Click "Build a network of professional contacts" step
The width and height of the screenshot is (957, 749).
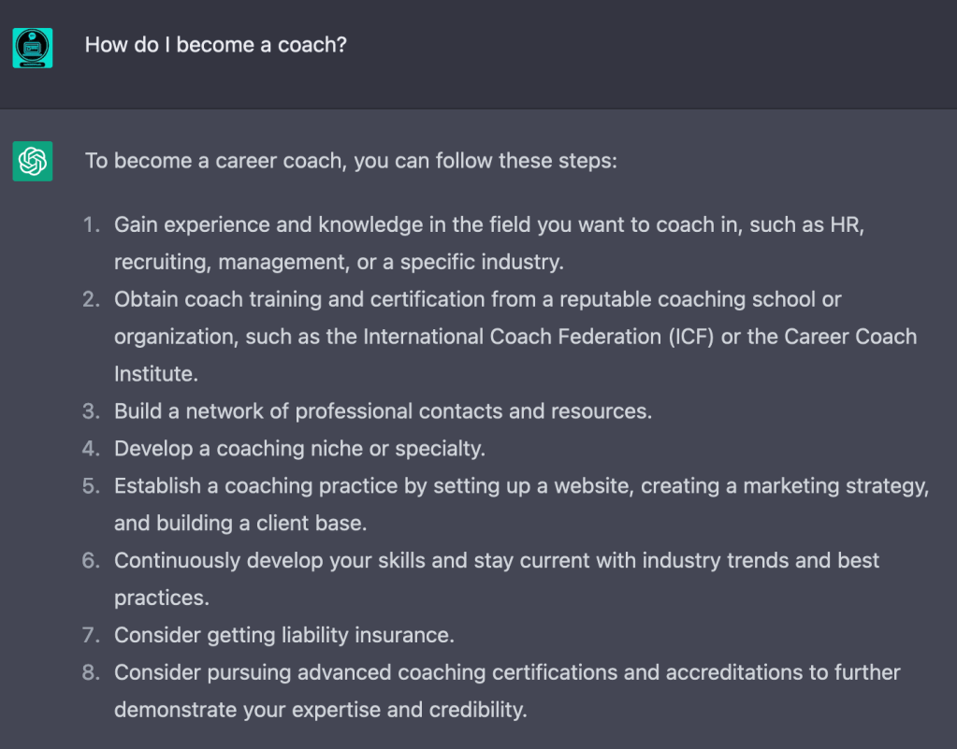pyautogui.click(x=383, y=411)
